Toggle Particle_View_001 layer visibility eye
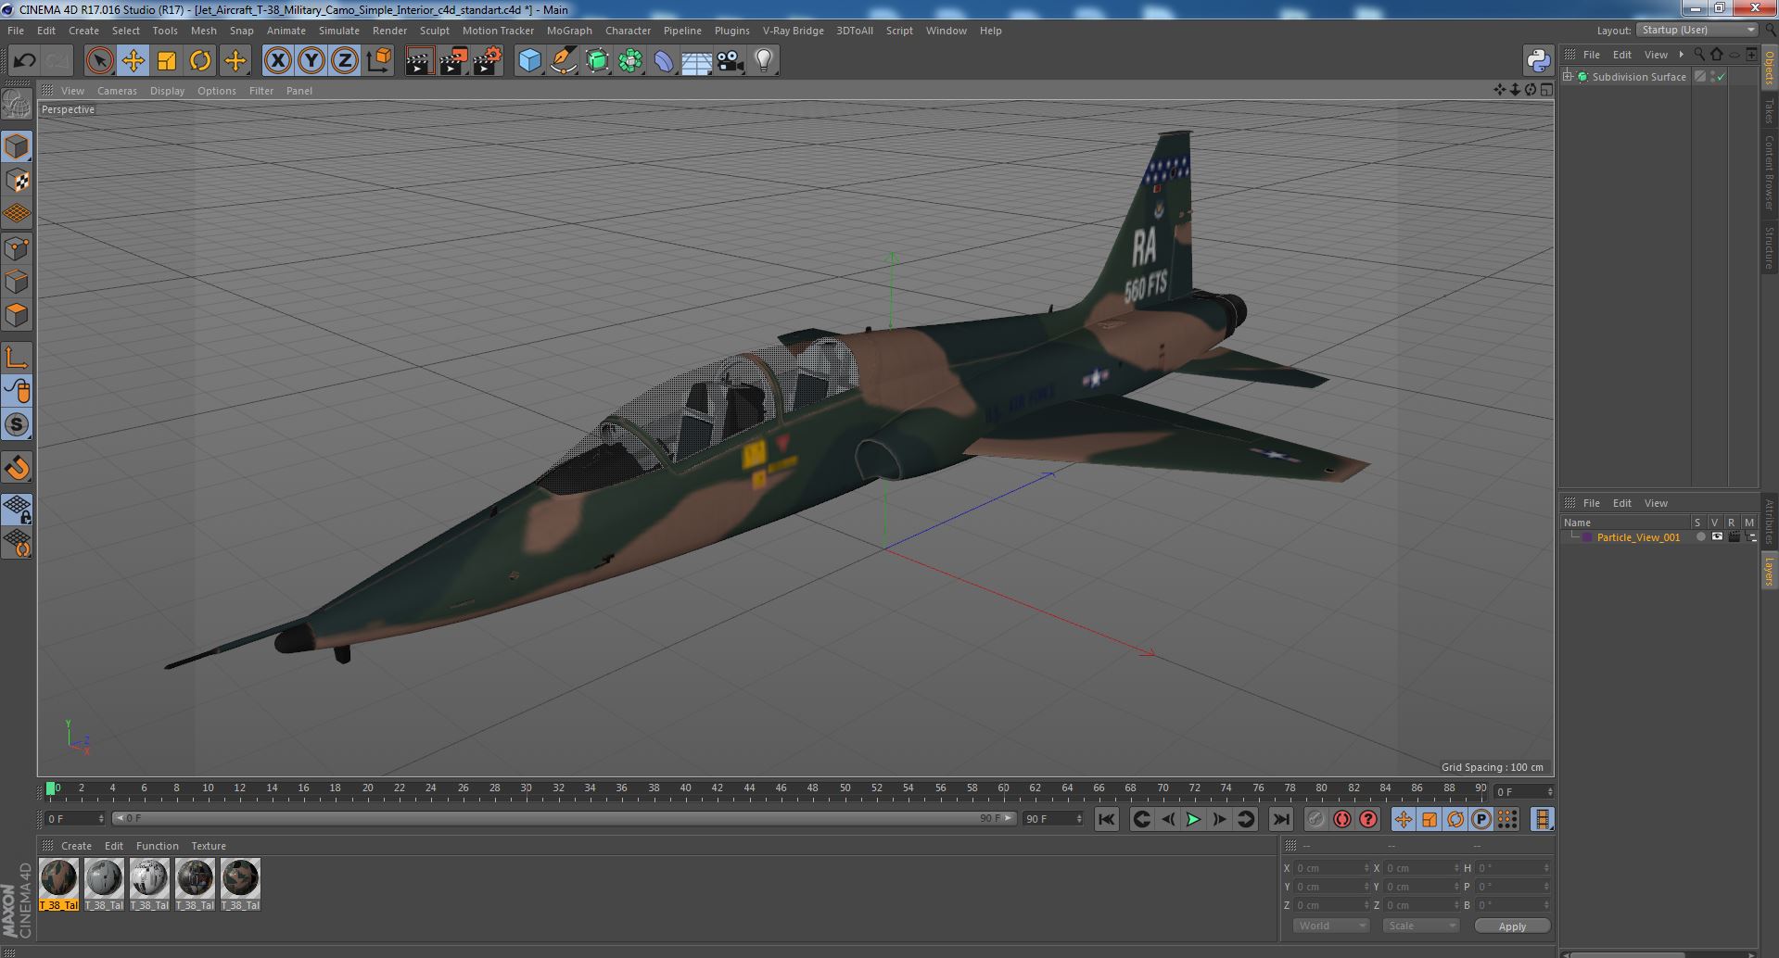 coord(1717,537)
